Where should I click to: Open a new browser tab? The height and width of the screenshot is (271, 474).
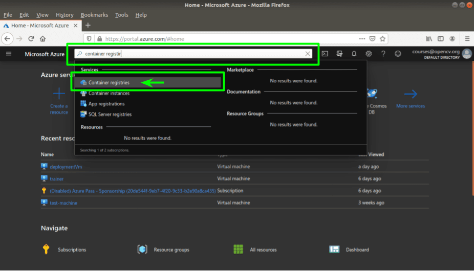tap(88, 26)
